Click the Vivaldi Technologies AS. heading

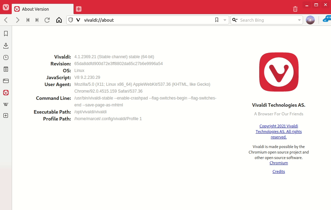279,105
